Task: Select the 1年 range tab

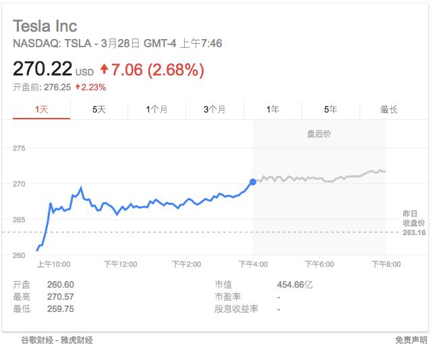Action: (272, 110)
